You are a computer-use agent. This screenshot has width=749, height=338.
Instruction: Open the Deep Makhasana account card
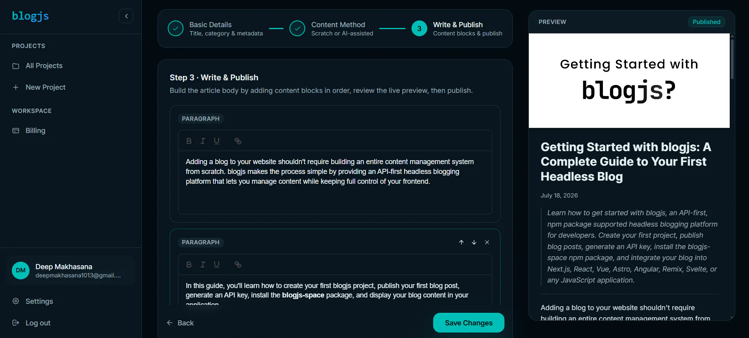click(x=71, y=271)
